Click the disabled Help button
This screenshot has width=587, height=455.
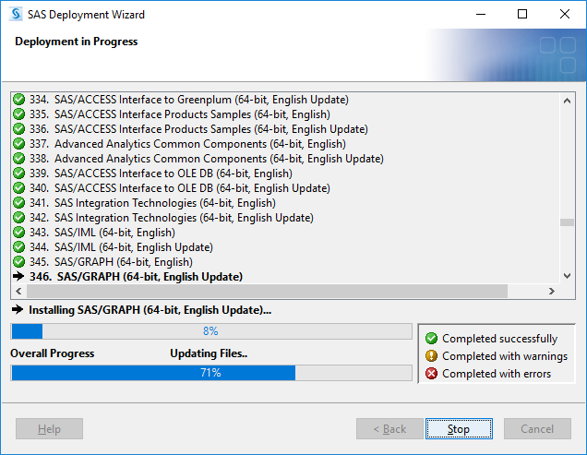[49, 429]
